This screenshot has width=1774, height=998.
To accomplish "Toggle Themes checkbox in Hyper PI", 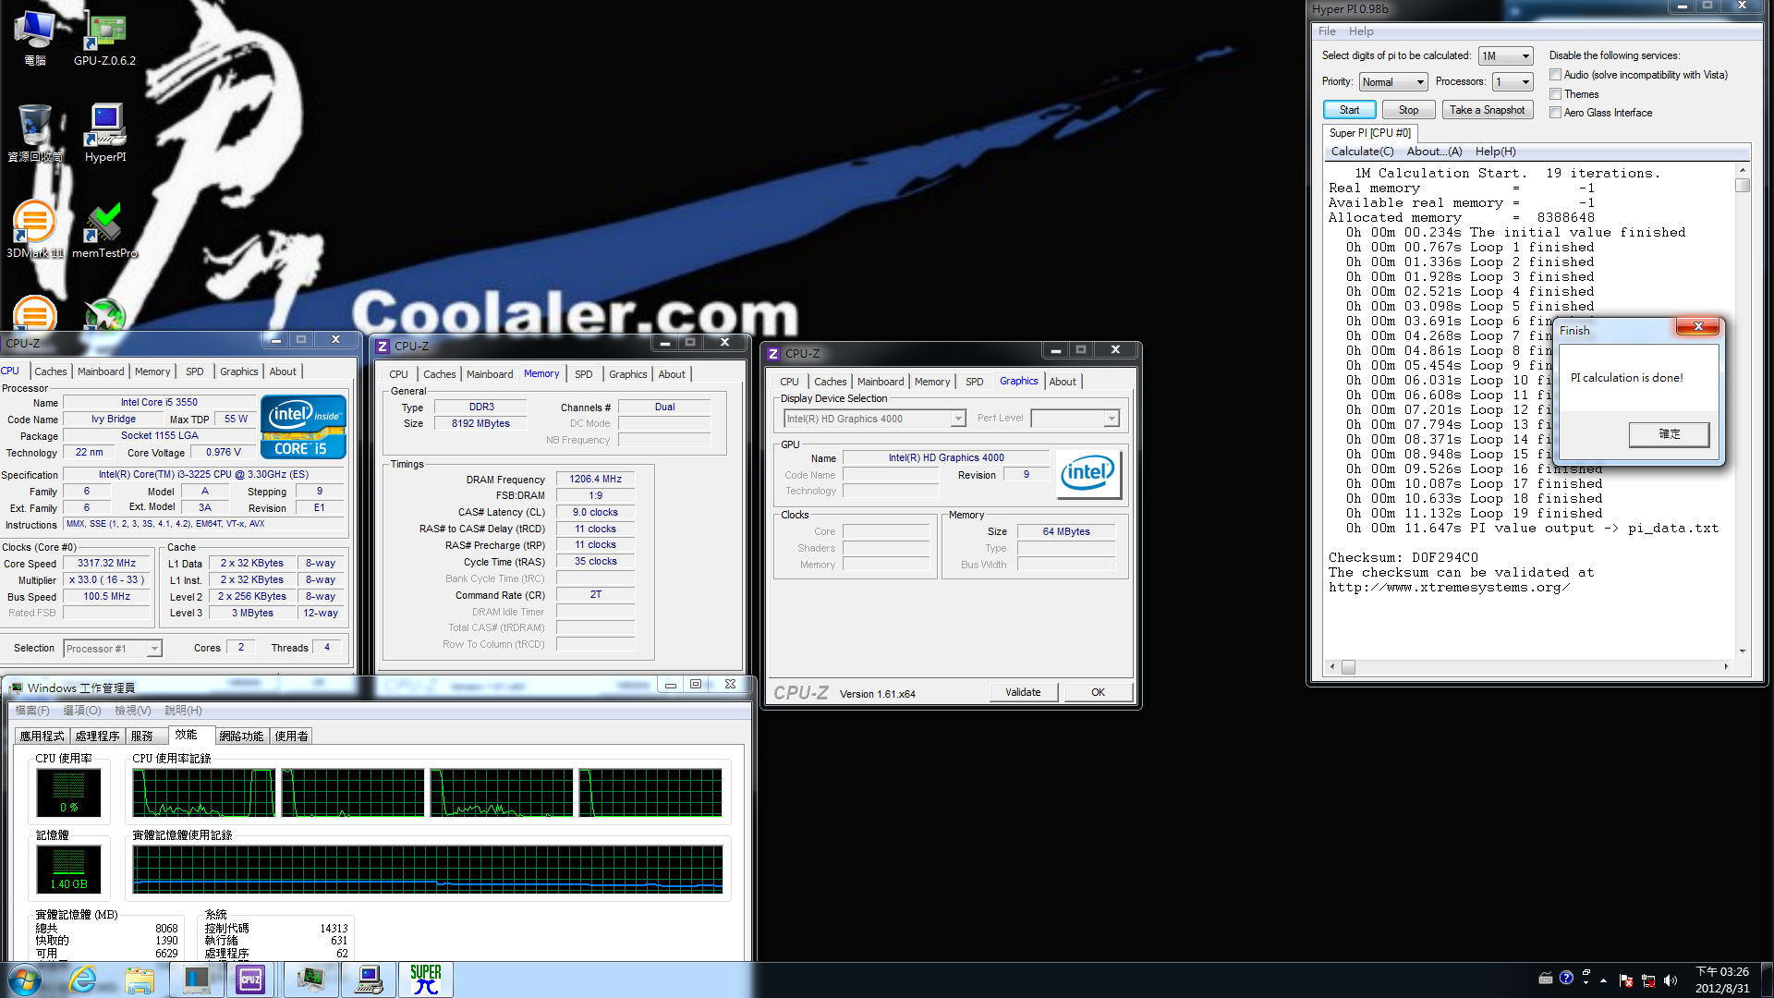I will pyautogui.click(x=1556, y=94).
